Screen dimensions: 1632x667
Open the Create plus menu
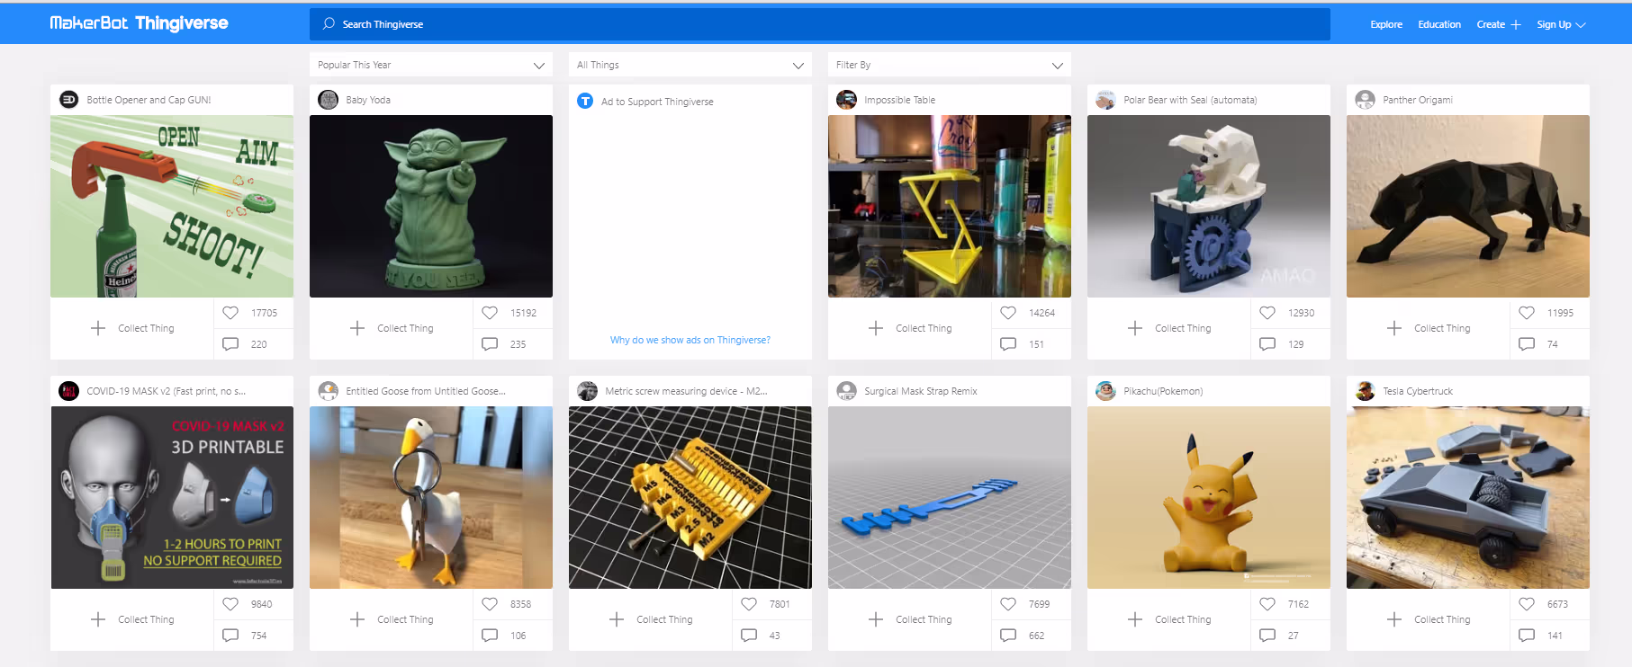[1499, 24]
